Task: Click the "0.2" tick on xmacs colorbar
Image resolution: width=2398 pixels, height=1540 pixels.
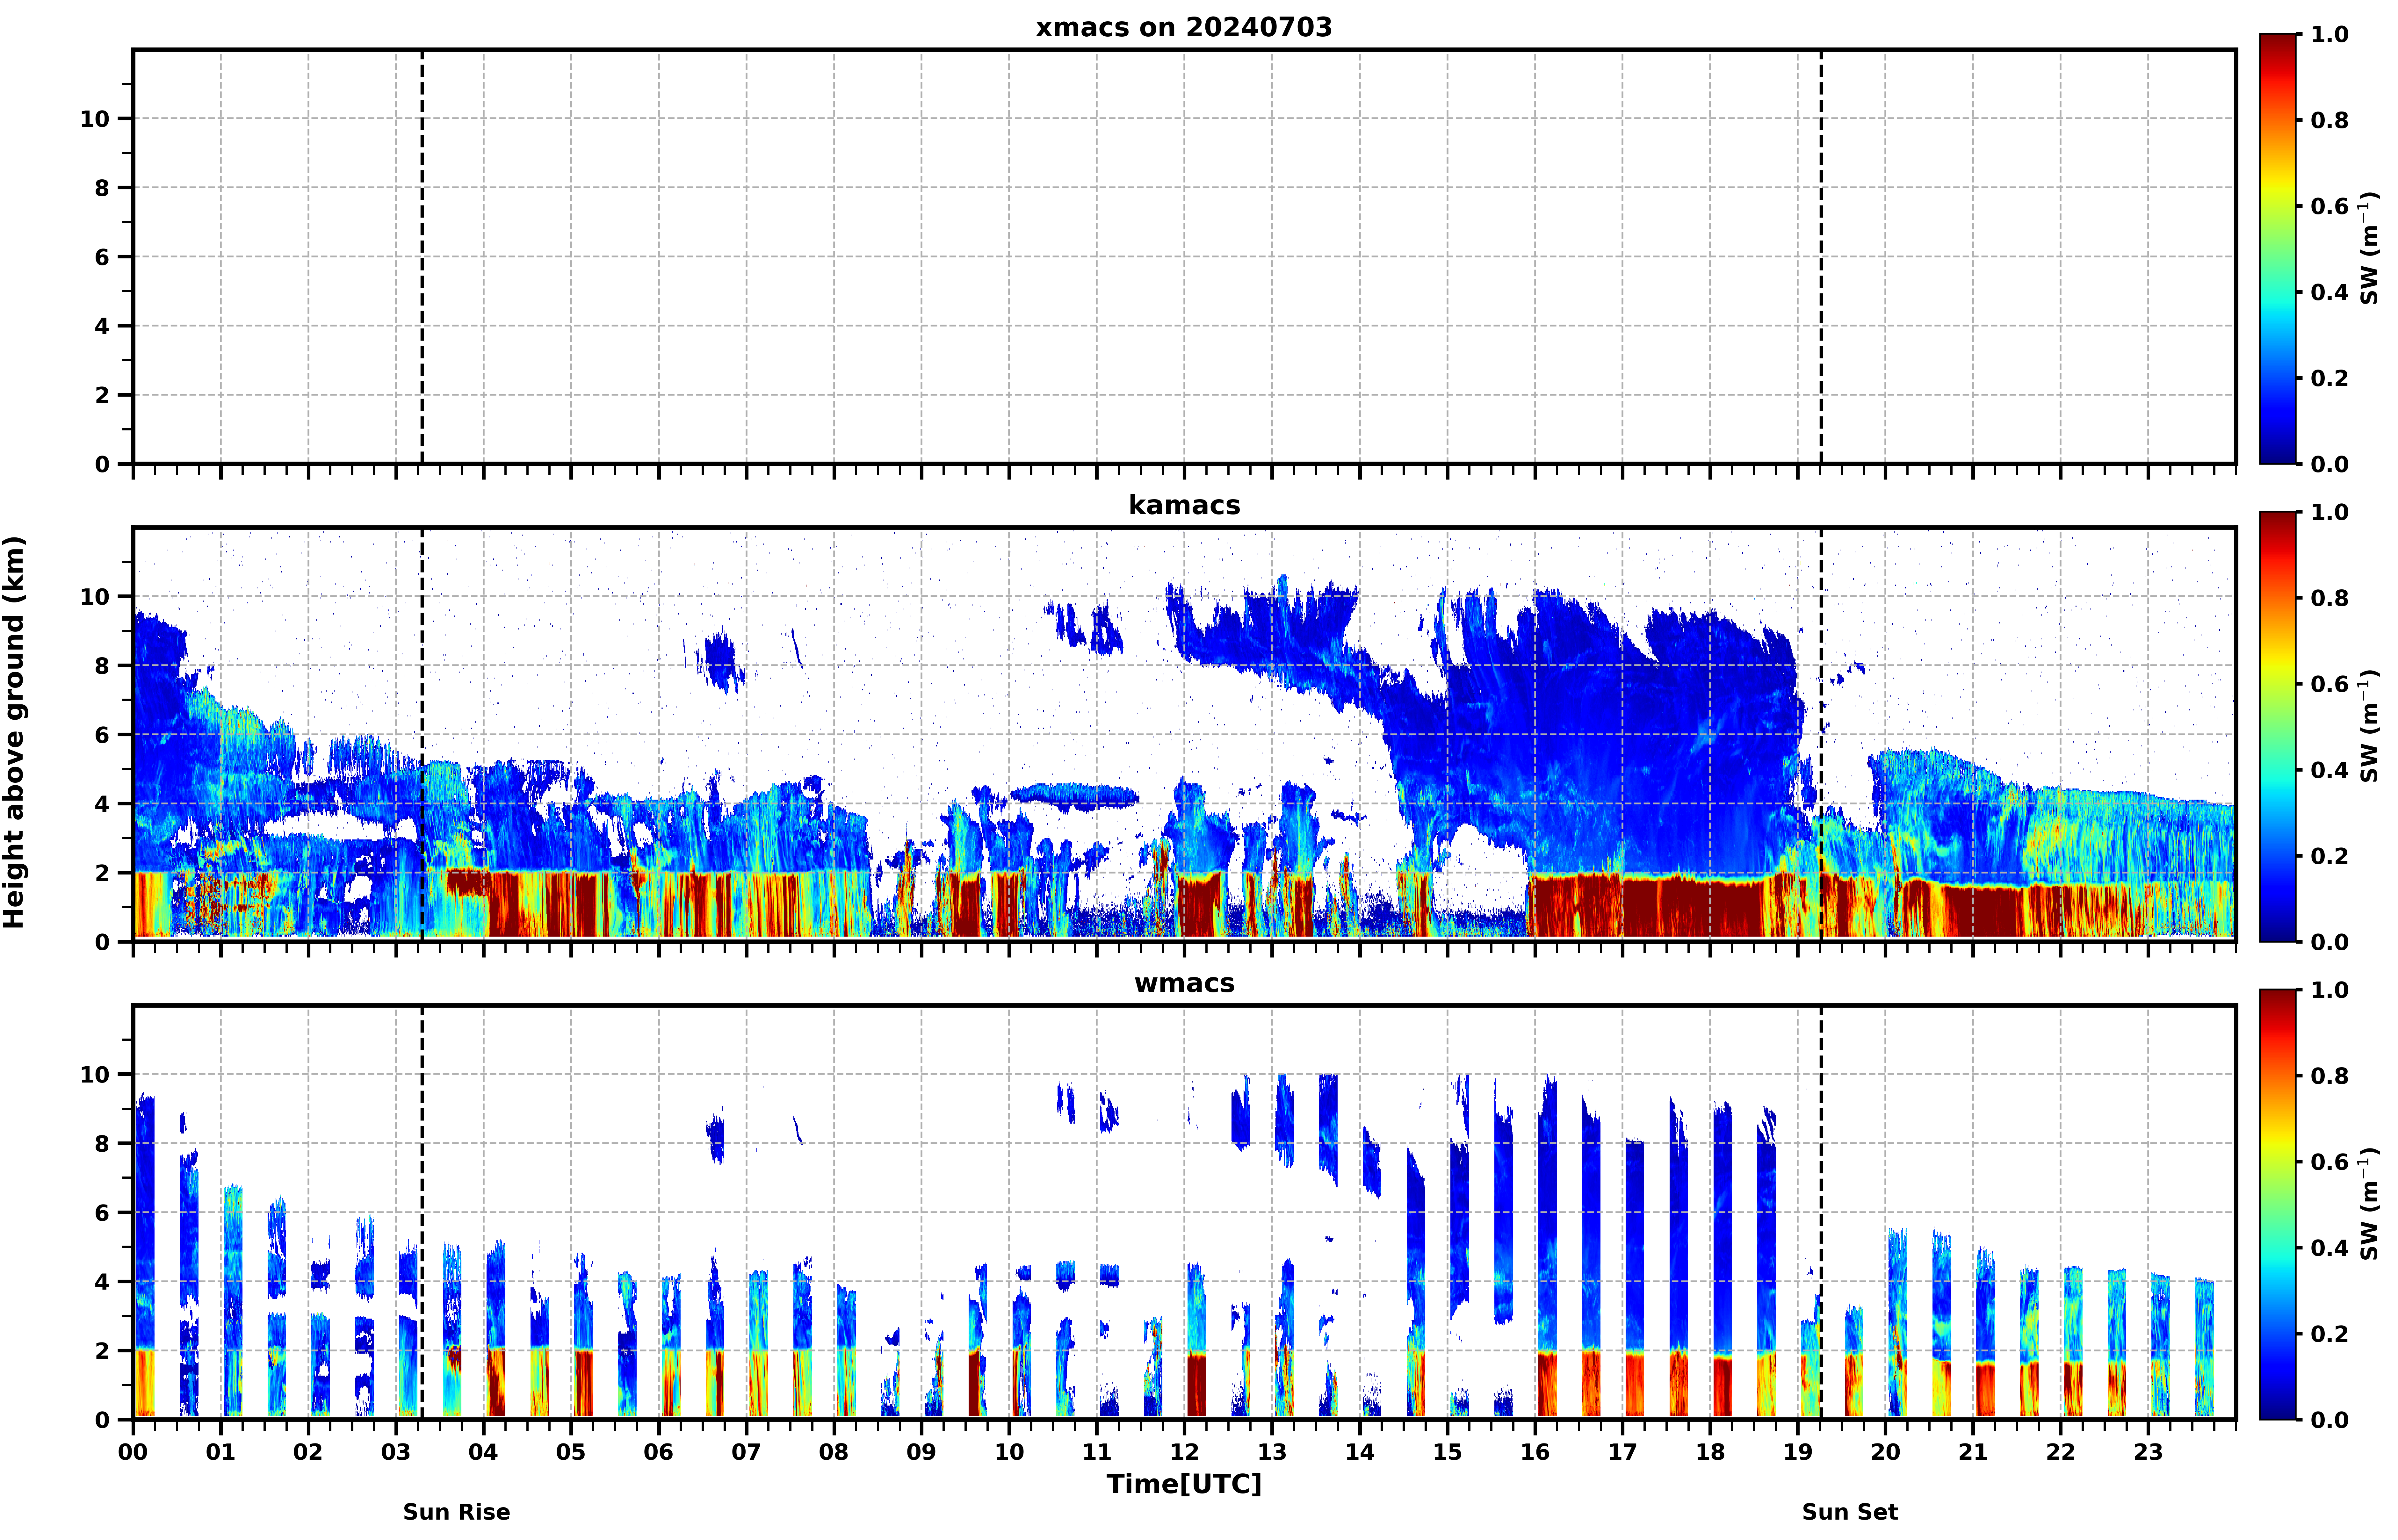Action: point(2330,378)
